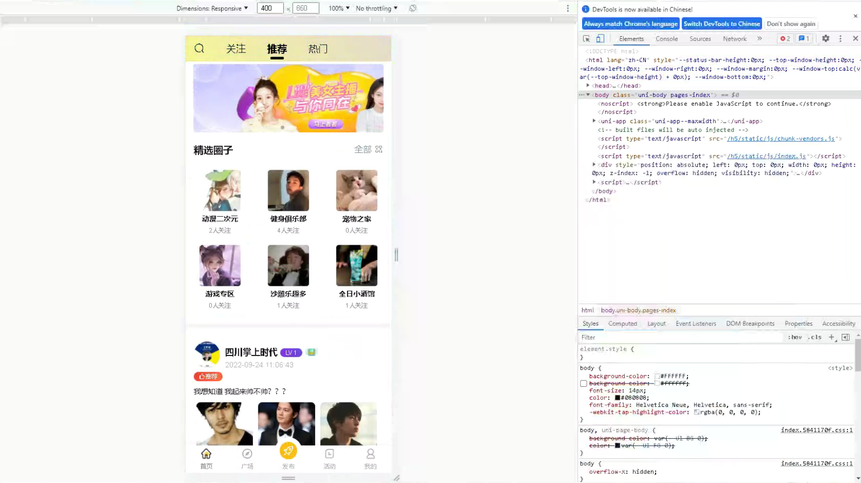Click the blue issues count badge
Image resolution: width=861 pixels, height=483 pixels.
[x=804, y=38]
